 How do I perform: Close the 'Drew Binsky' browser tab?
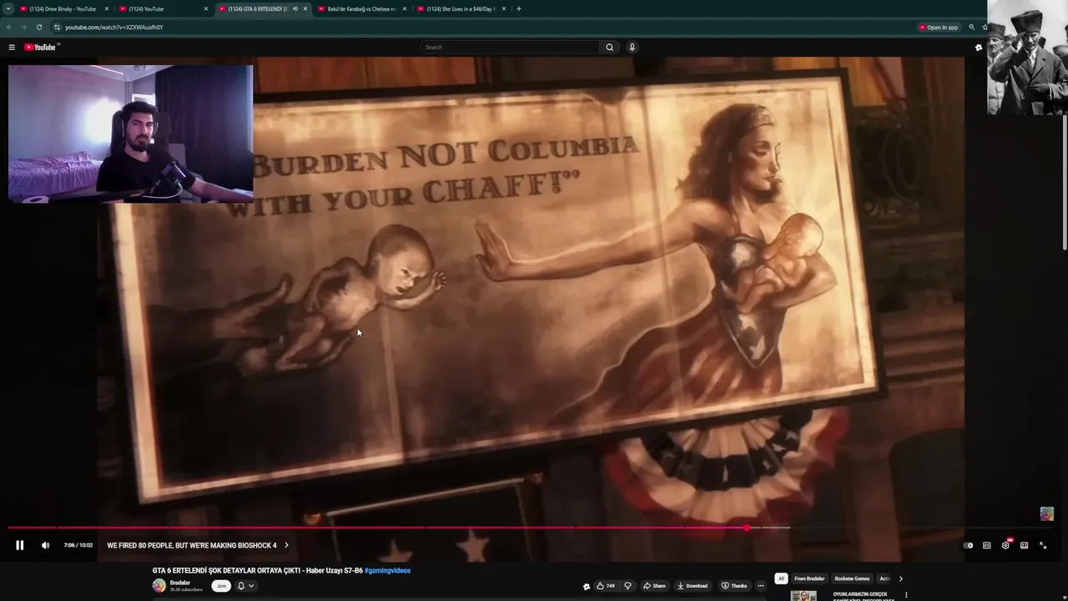(x=107, y=9)
